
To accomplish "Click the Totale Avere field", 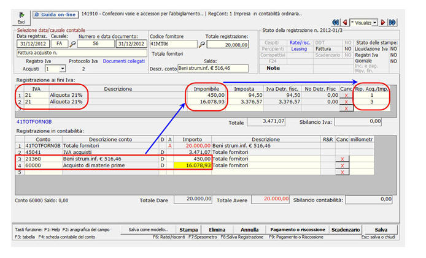I will click(270, 199).
